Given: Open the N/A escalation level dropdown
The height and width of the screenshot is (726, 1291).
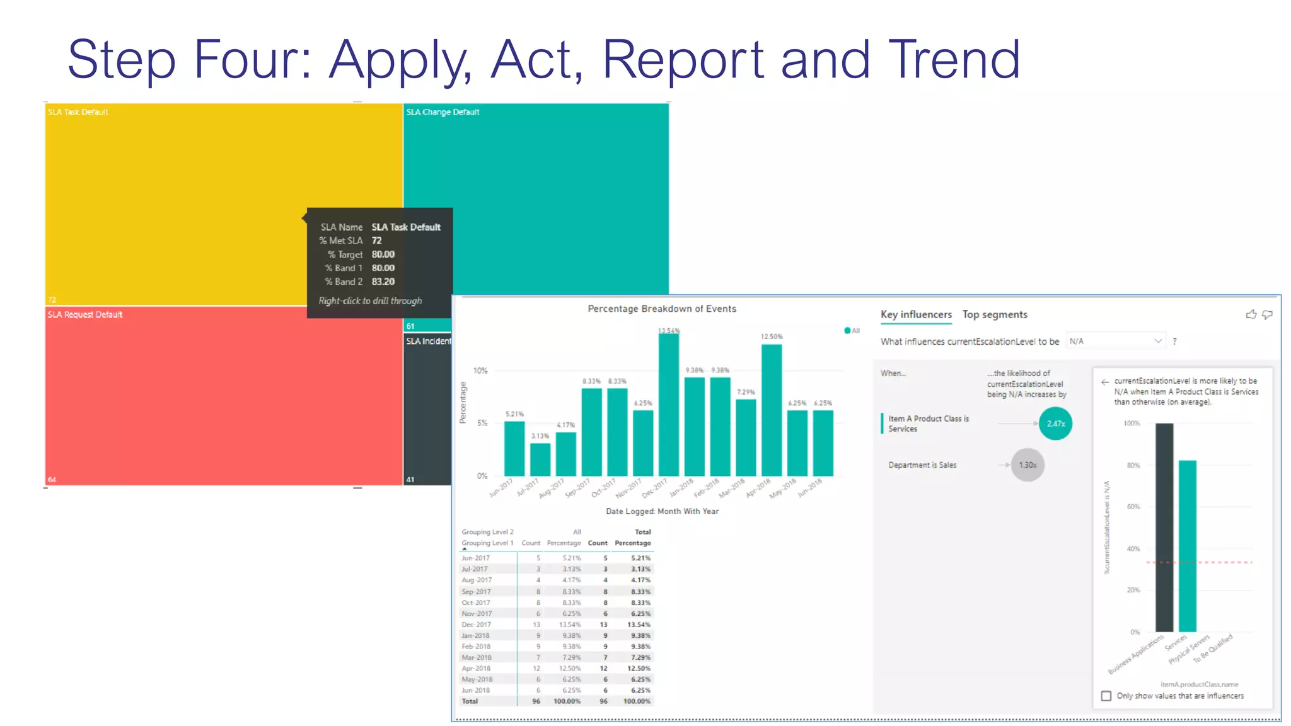Looking at the screenshot, I should (x=1115, y=341).
